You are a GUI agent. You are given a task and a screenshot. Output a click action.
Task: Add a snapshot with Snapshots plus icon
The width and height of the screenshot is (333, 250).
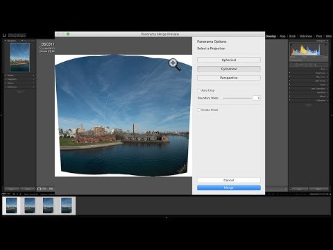coord(33,79)
